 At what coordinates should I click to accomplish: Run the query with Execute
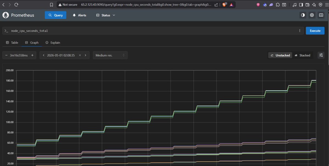pos(315,31)
